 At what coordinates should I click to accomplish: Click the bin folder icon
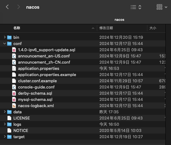(x=9, y=37)
